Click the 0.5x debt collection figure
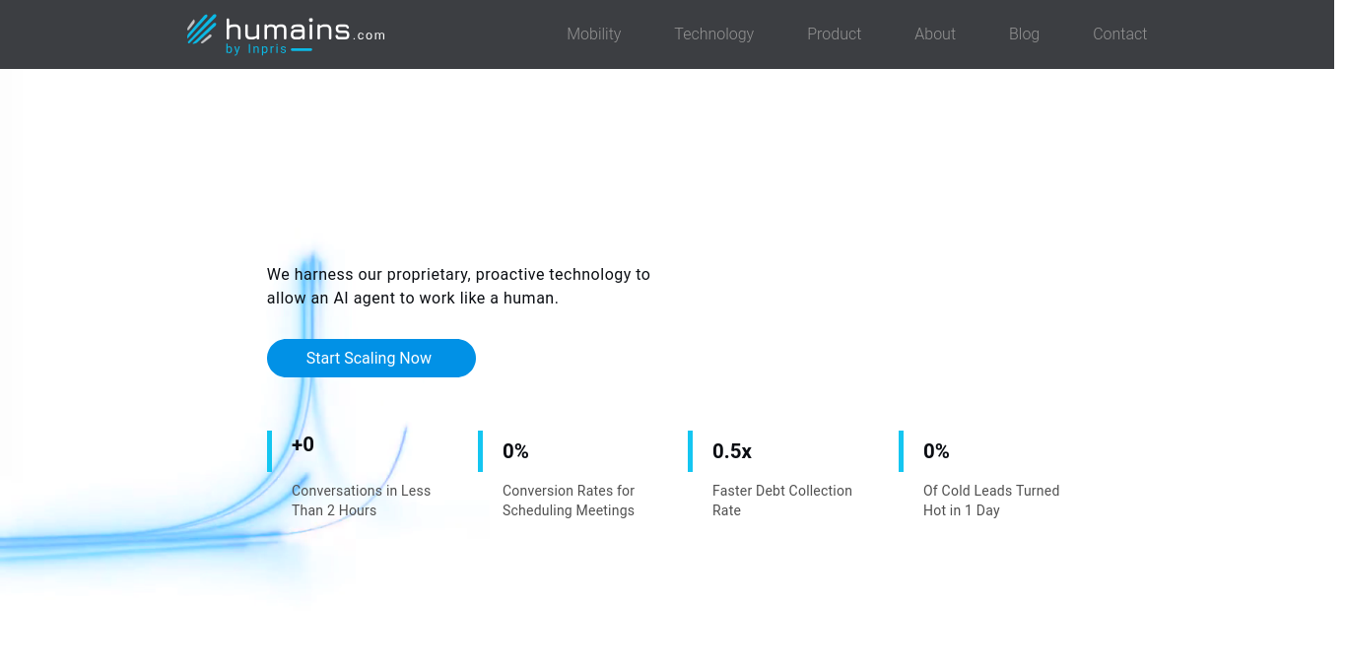 pos(731,451)
